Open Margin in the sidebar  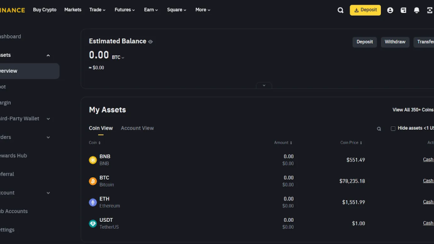(x=5, y=102)
